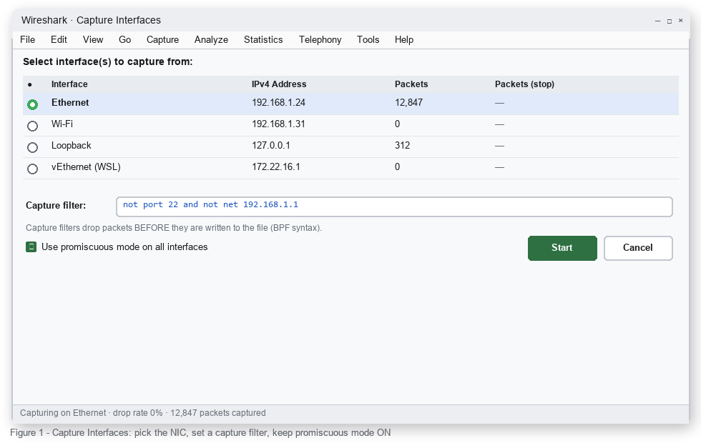
Task: Click IP address 127.0.0.1
Action: [x=271, y=146]
